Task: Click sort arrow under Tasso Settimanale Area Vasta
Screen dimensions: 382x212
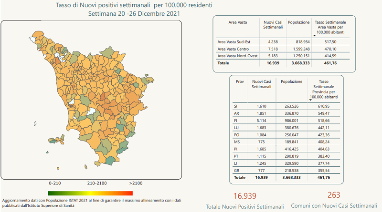Action: point(314,36)
